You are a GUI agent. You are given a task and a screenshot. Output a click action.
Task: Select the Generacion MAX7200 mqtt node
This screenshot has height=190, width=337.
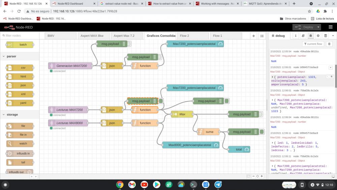[70, 66]
